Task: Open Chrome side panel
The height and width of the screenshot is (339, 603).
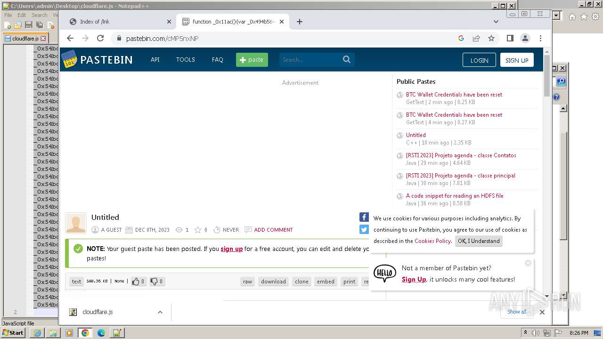Action: 510,38
